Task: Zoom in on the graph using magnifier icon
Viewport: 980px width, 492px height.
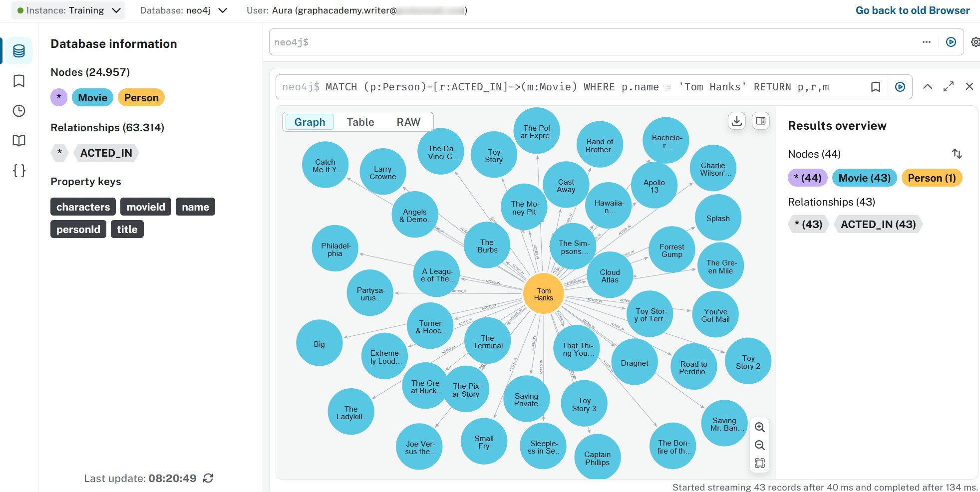Action: (760, 427)
